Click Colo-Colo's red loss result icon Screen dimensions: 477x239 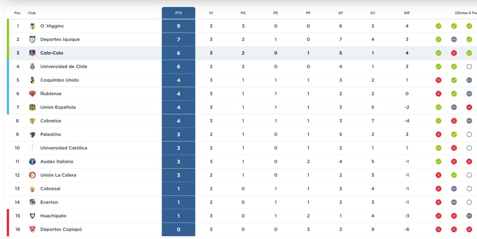[454, 53]
